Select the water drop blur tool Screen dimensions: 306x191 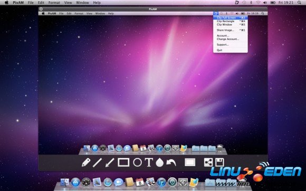click(x=159, y=163)
